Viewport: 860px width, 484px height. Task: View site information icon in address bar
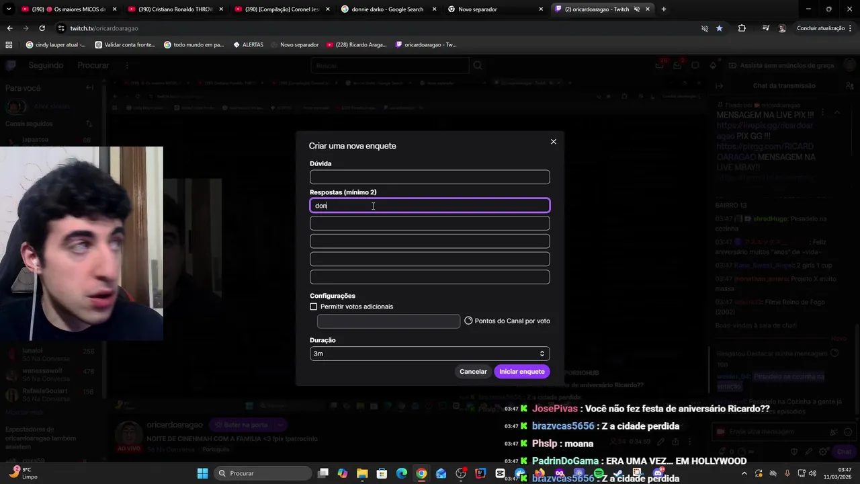coord(61,28)
